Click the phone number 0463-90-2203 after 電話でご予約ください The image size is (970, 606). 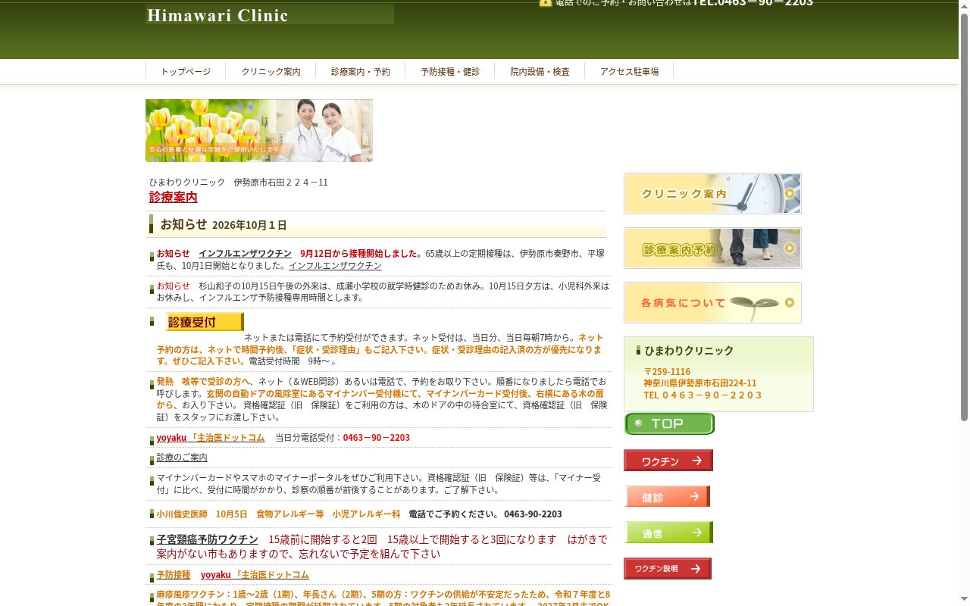click(533, 514)
